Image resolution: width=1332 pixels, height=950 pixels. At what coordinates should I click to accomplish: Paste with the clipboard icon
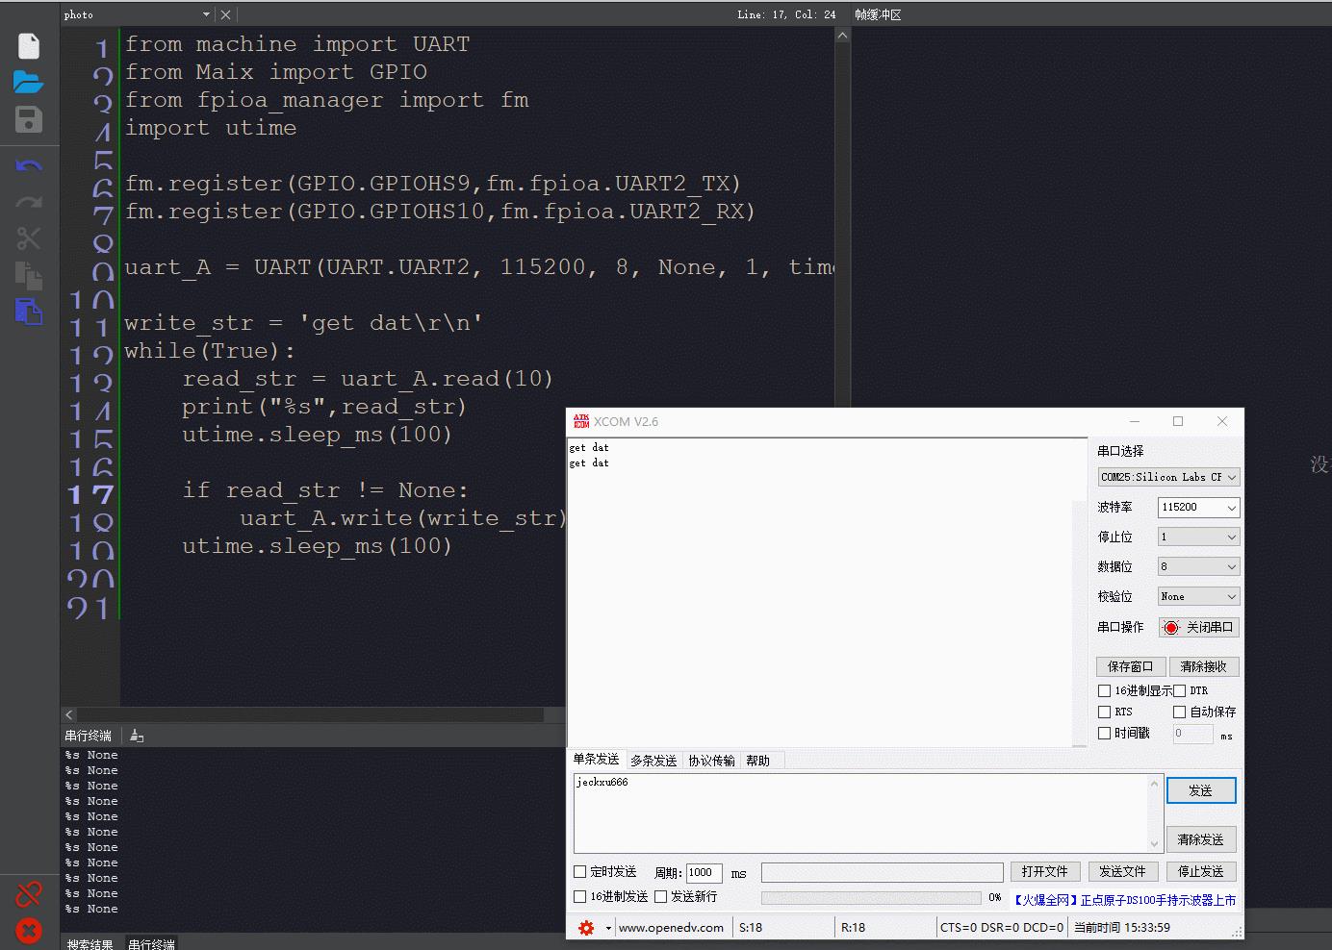tap(29, 312)
